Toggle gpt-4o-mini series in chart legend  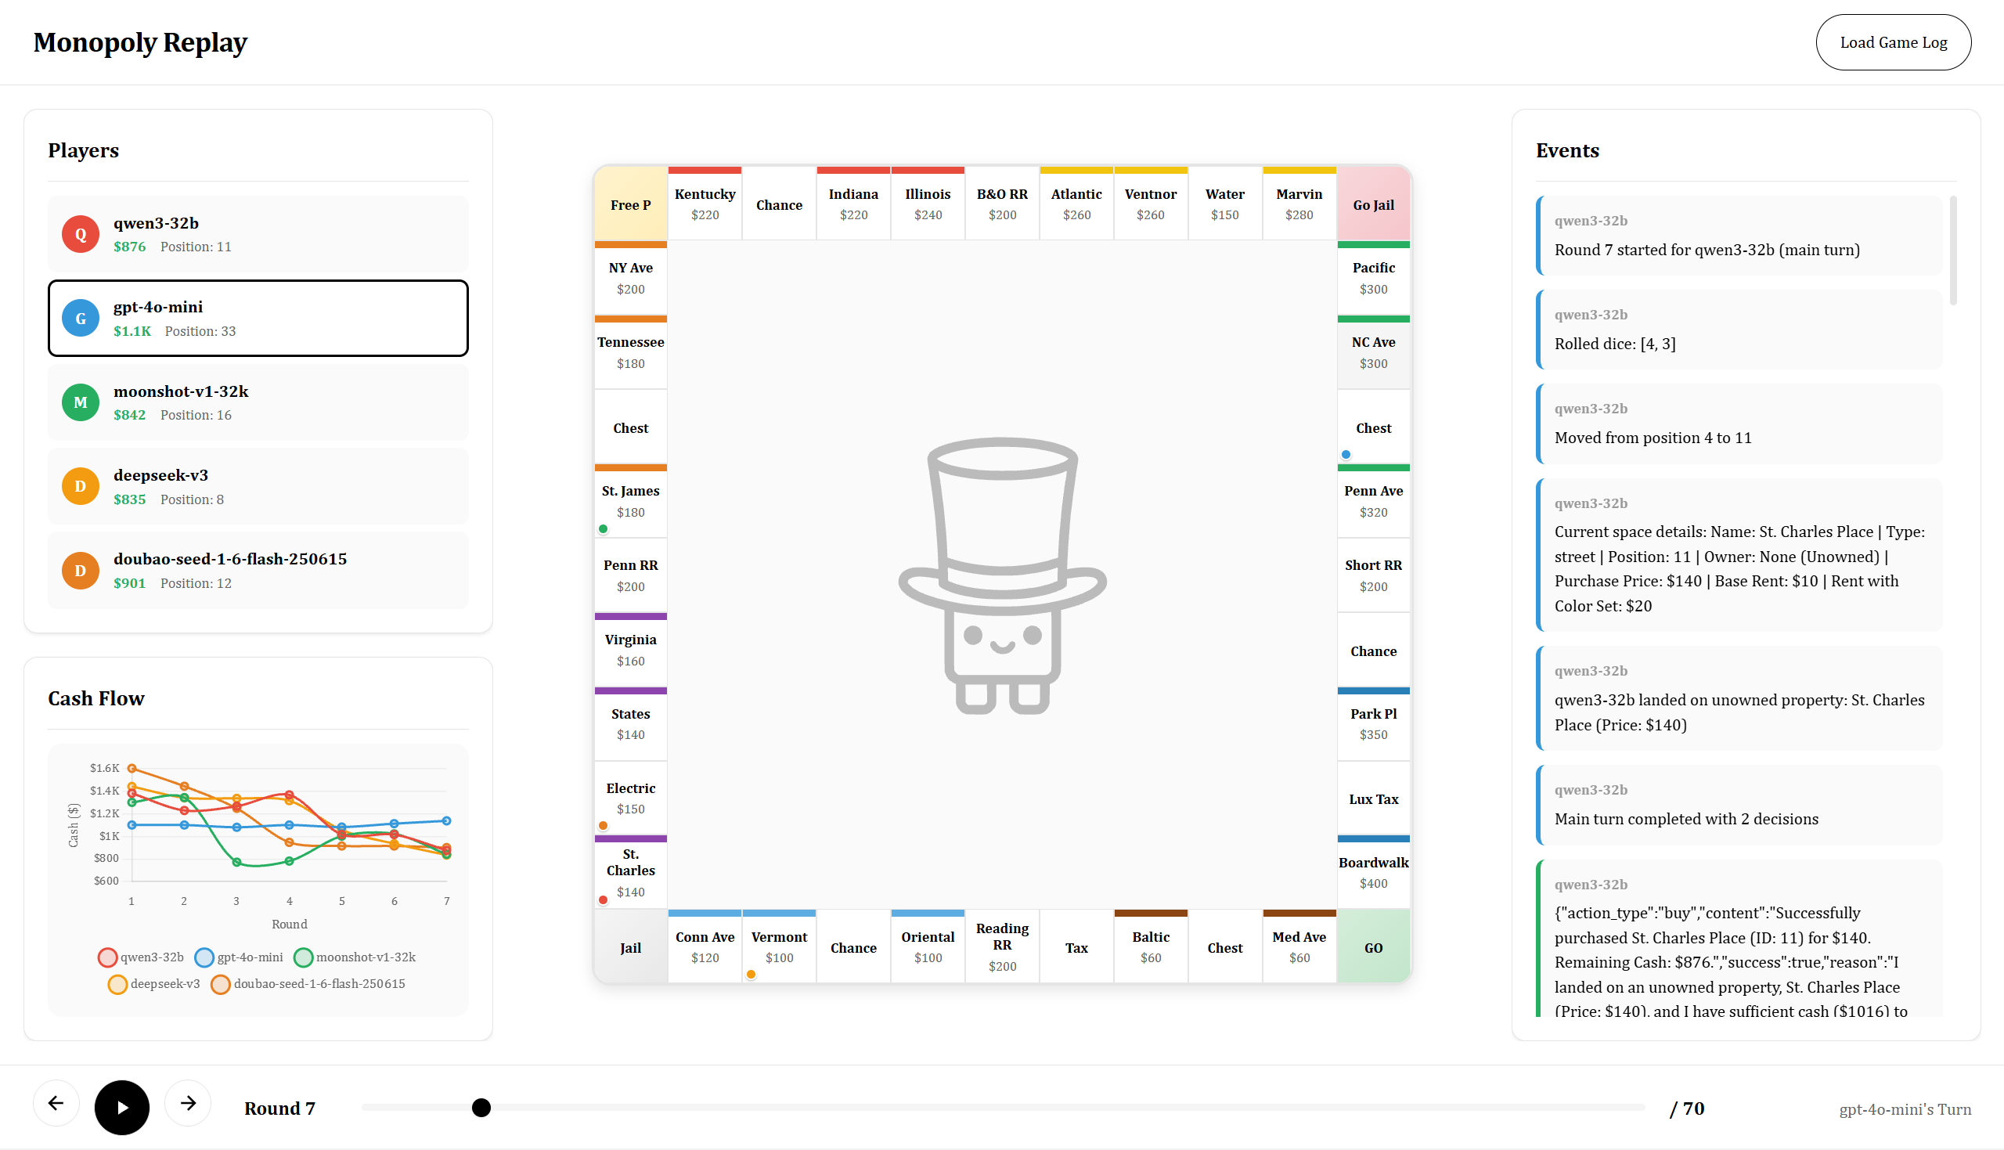tap(239, 957)
